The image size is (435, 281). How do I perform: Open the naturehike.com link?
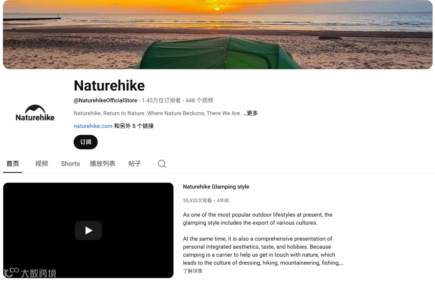(93, 126)
